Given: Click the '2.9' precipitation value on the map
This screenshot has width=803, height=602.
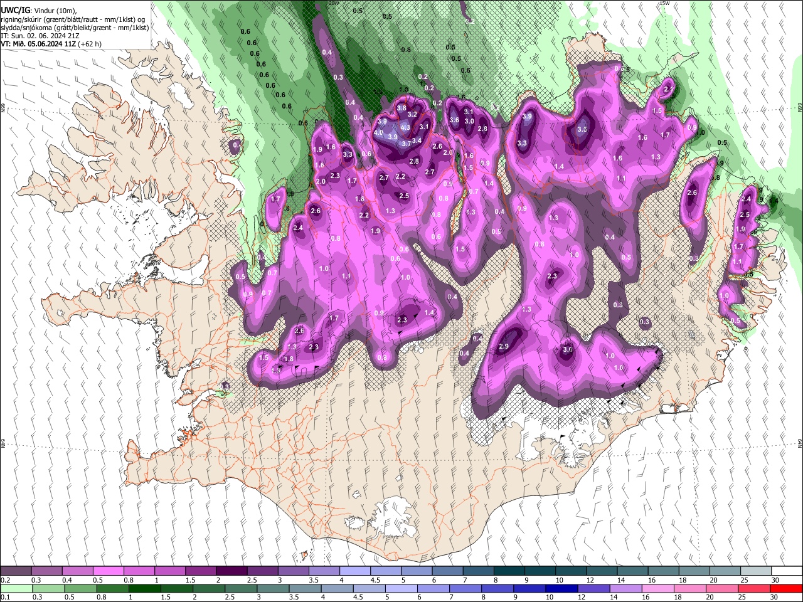Looking at the screenshot, I should pyautogui.click(x=504, y=347).
